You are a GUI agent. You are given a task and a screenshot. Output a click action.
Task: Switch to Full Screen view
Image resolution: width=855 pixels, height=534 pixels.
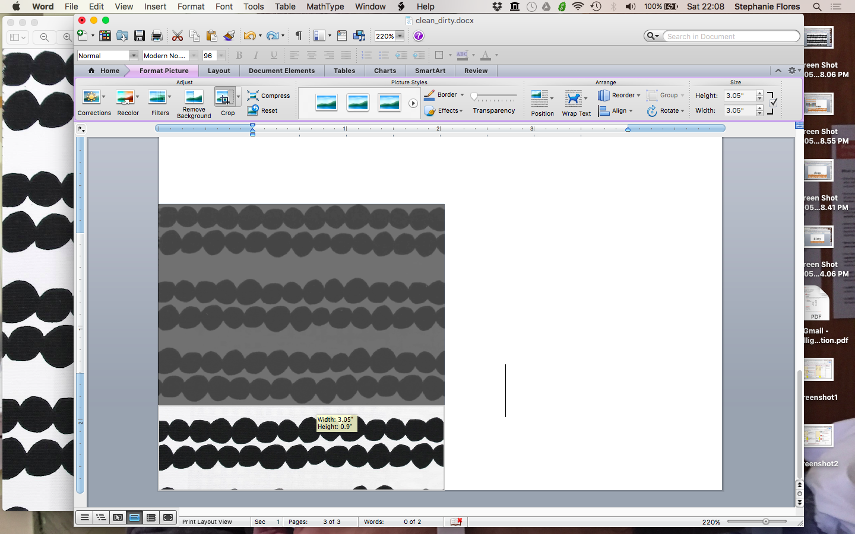[168, 517]
